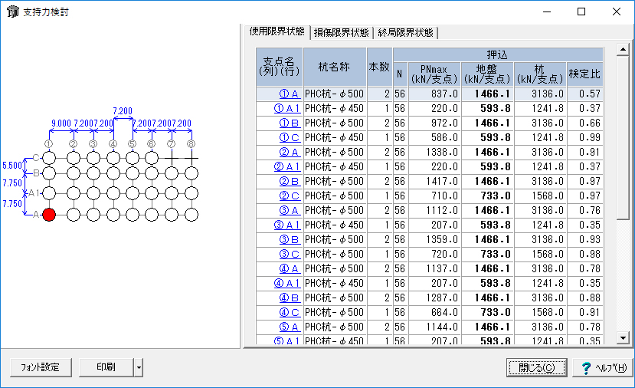Open the ① B support link

290,123
